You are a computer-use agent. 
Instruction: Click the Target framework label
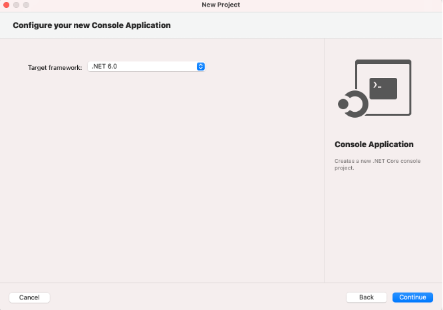55,68
